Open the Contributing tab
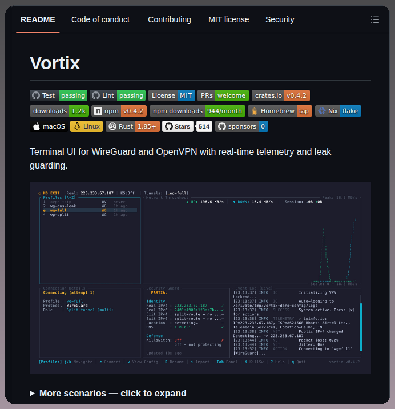 coord(170,19)
